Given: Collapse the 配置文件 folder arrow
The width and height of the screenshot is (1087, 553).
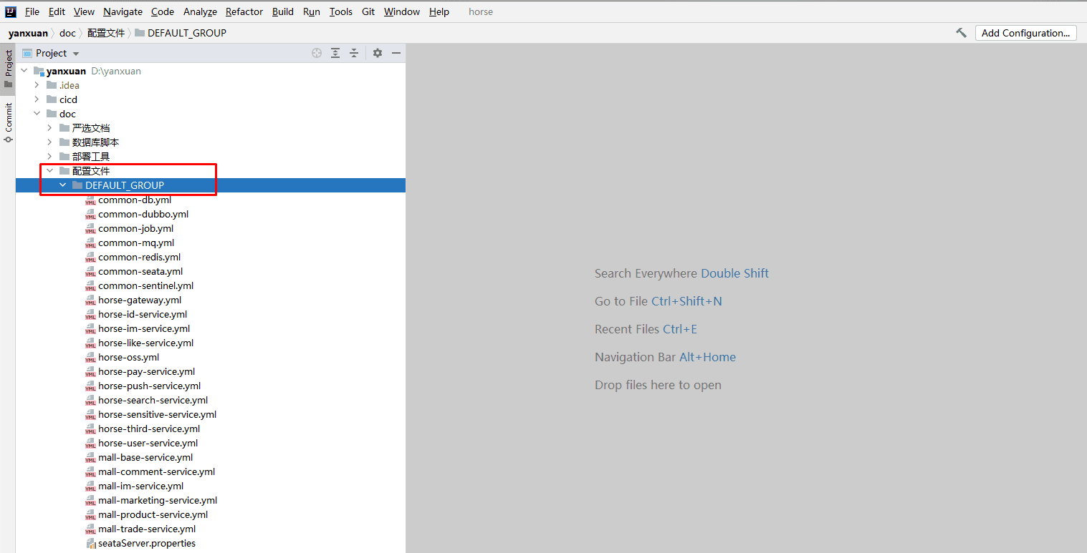Looking at the screenshot, I should 49,171.
